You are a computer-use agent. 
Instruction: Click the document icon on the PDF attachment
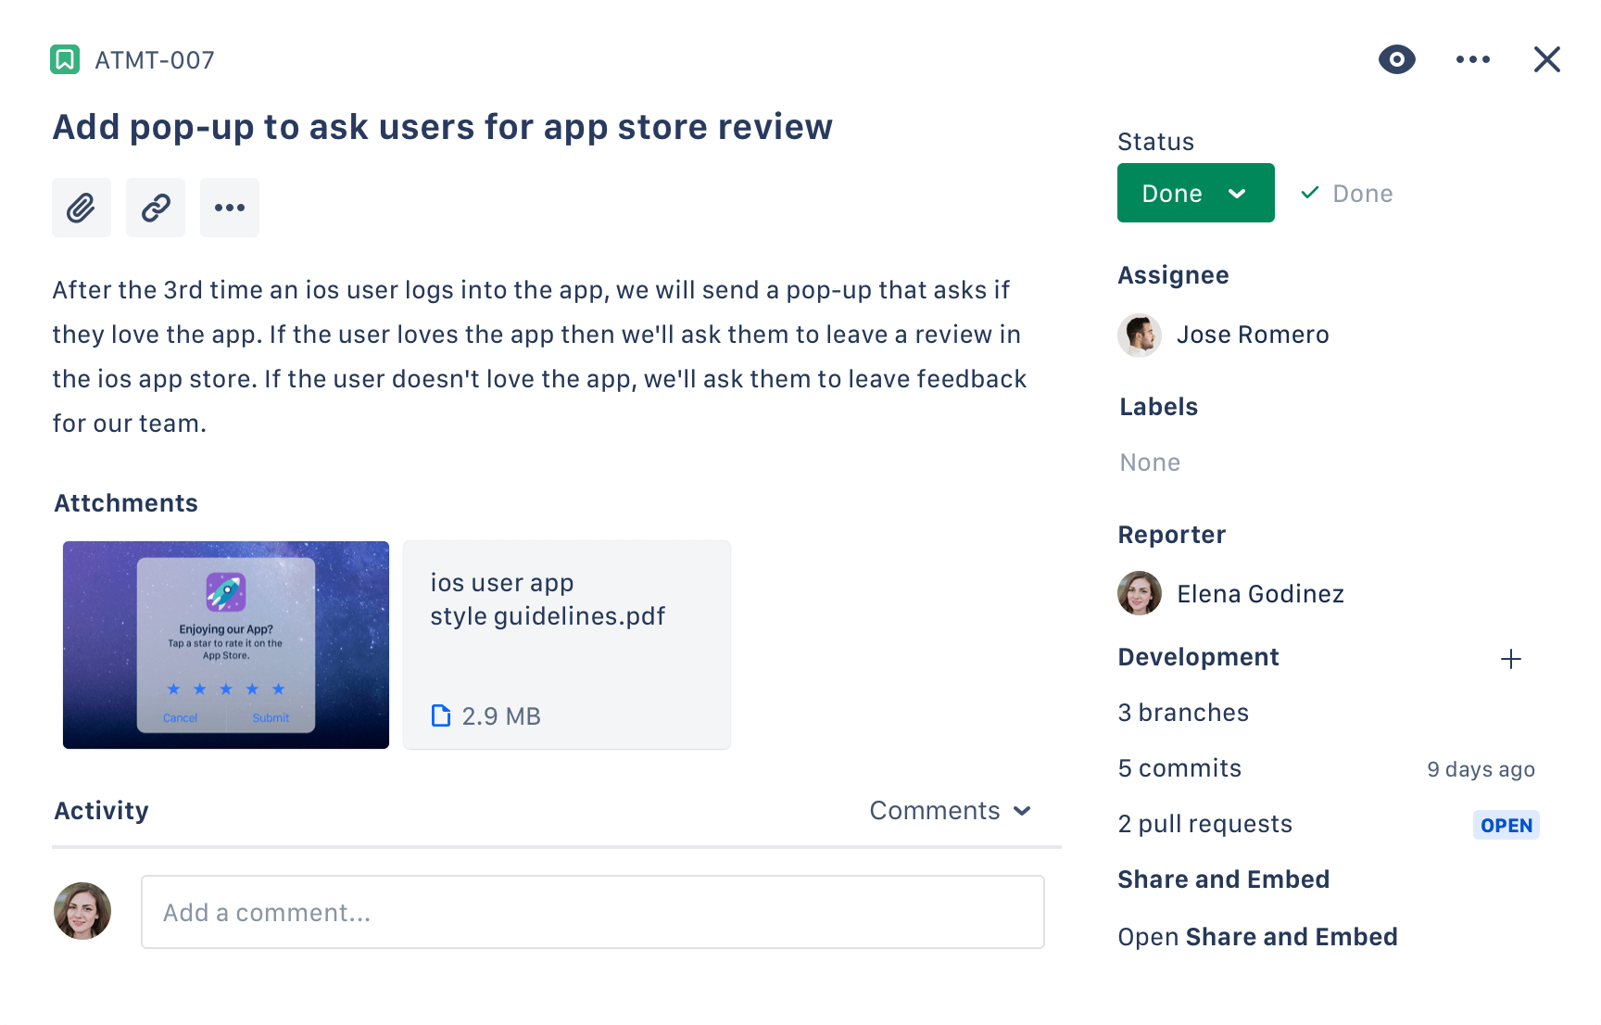(x=440, y=715)
